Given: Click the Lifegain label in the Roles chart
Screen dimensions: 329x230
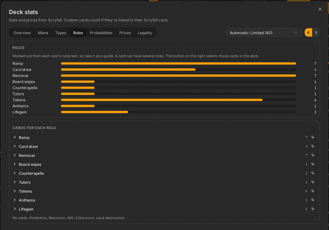Looking at the screenshot, I should [x=19, y=112].
